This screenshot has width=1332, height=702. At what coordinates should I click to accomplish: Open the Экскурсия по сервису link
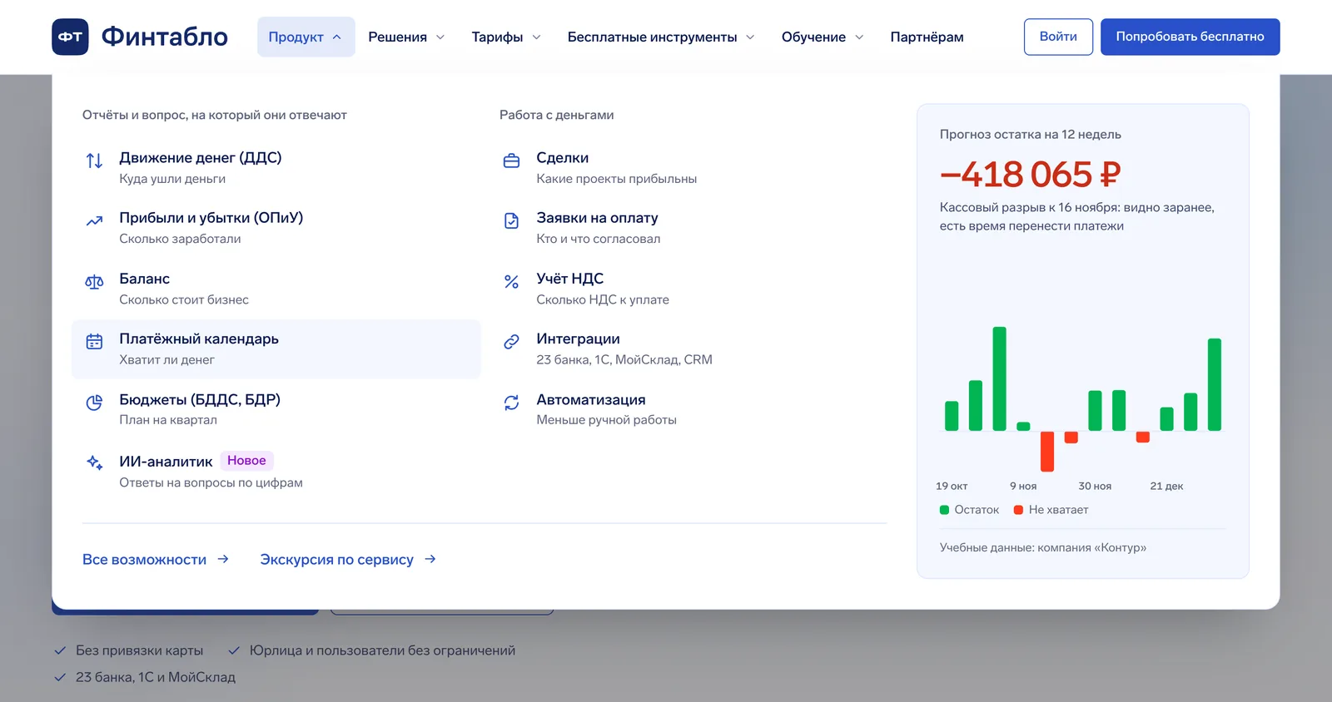tap(348, 559)
